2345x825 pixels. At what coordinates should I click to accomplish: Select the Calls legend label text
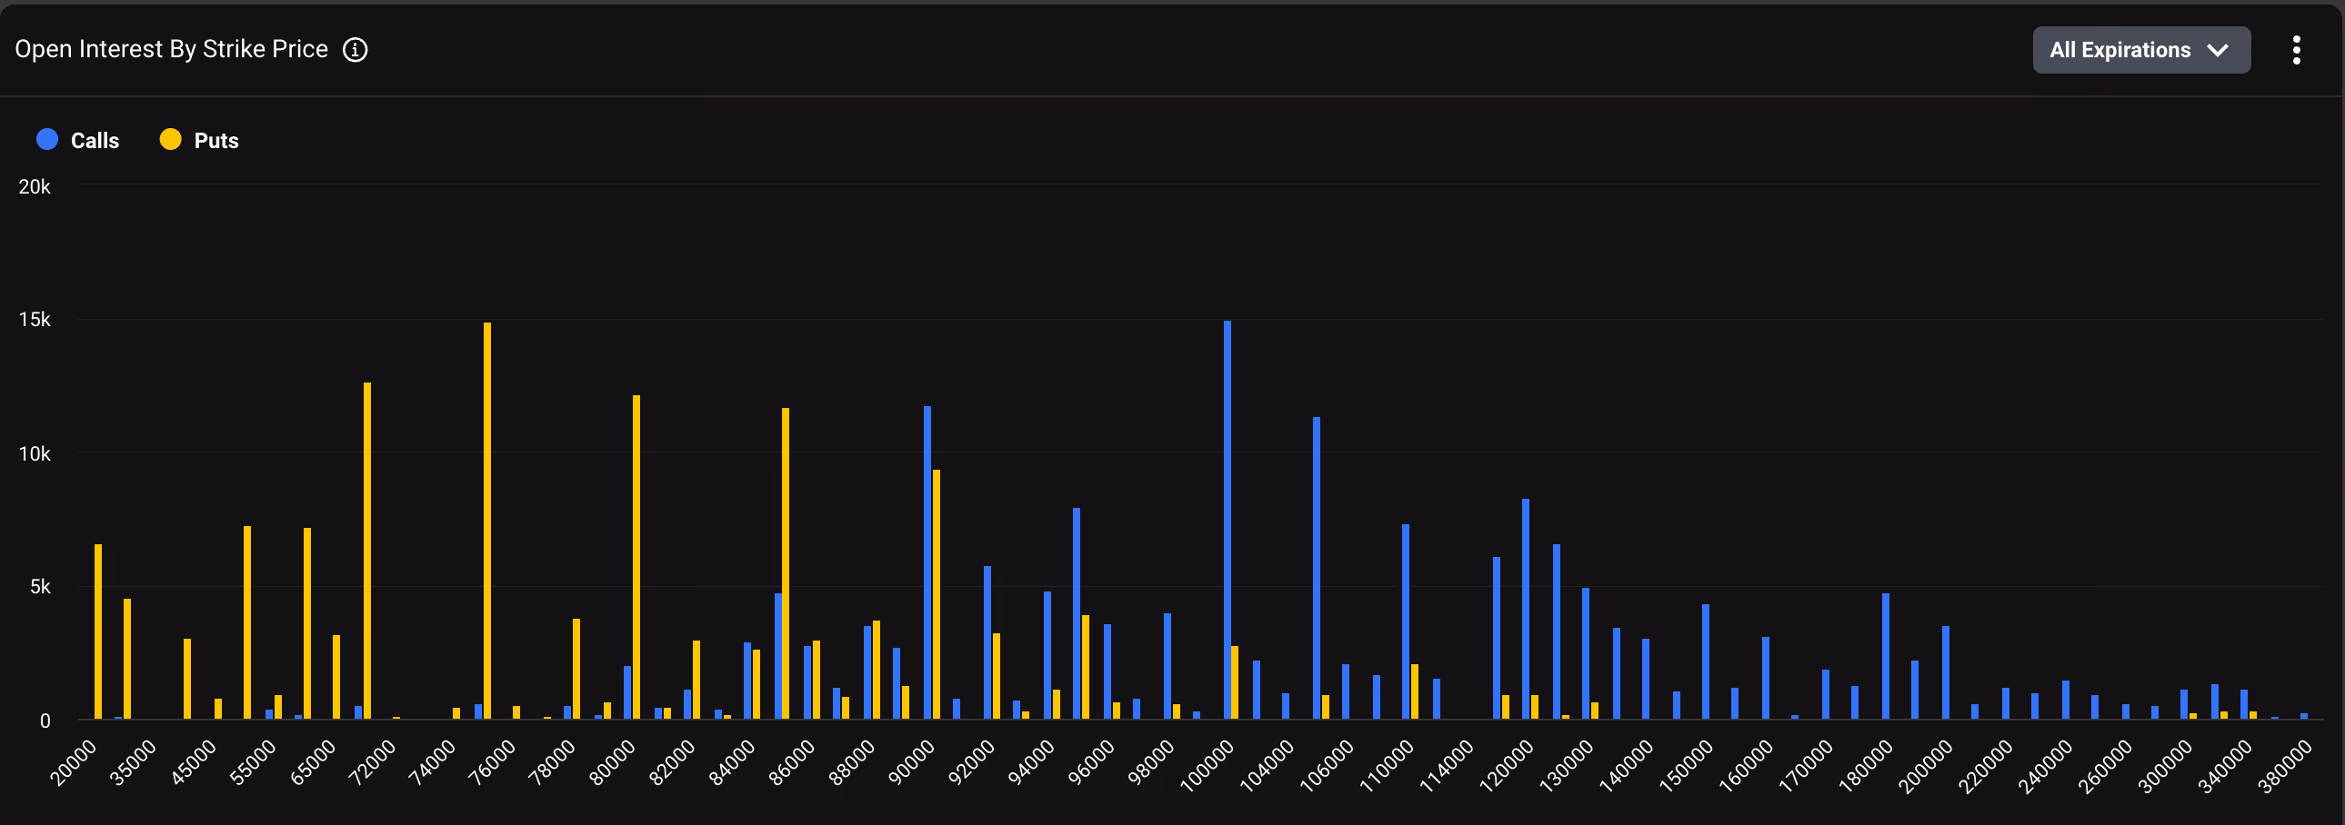95,139
